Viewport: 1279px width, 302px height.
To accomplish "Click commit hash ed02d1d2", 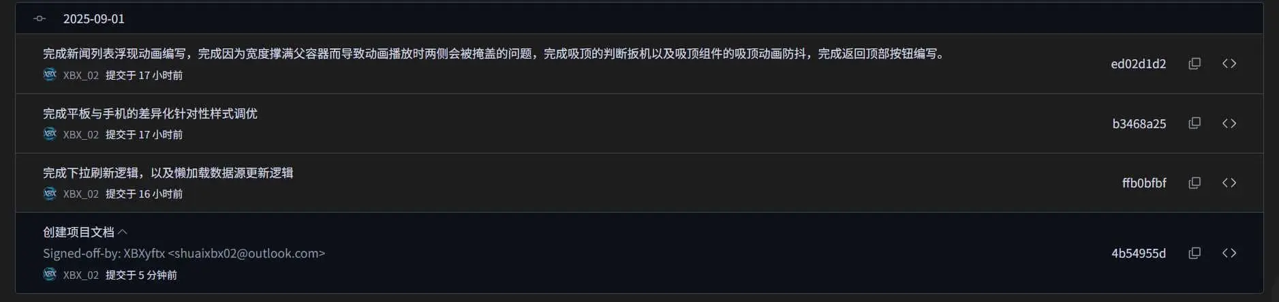I will (x=1138, y=64).
